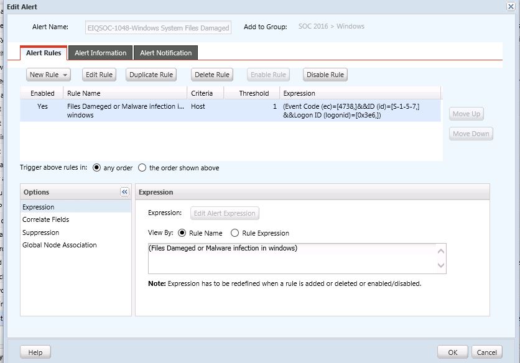Choose View By Rule Name option
This screenshot has height=363, width=520.
coord(182,233)
